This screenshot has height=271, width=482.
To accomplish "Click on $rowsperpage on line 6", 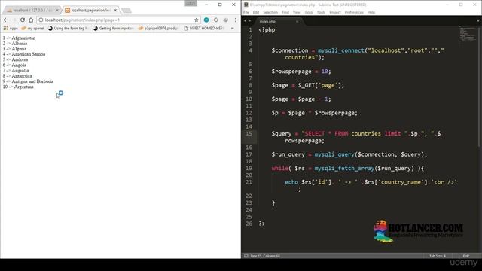I will (291, 72).
